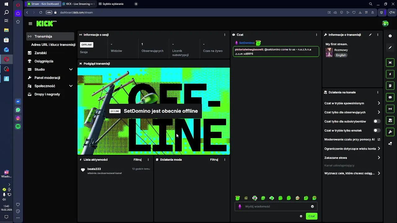397x223 pixels.
Task: Click the info icon in right rail
Action: tap(390, 36)
